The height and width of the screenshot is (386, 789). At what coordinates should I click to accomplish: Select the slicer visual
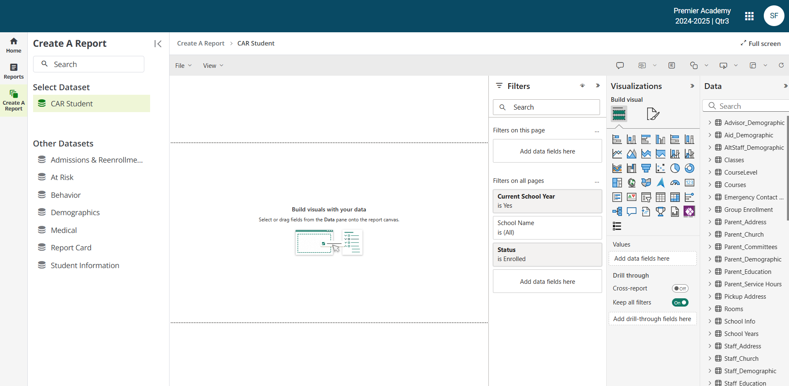pyautogui.click(x=646, y=197)
